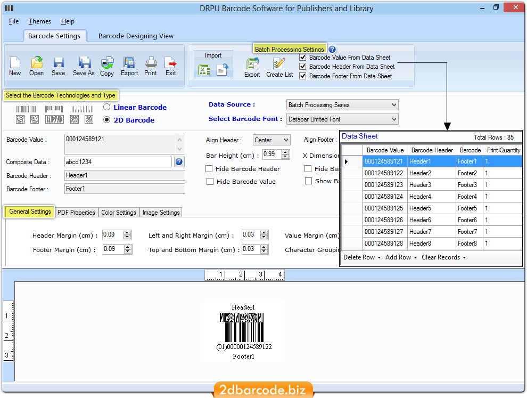Open a file with the Open icon
Image resolution: width=527 pixels, height=398 pixels.
(37, 62)
